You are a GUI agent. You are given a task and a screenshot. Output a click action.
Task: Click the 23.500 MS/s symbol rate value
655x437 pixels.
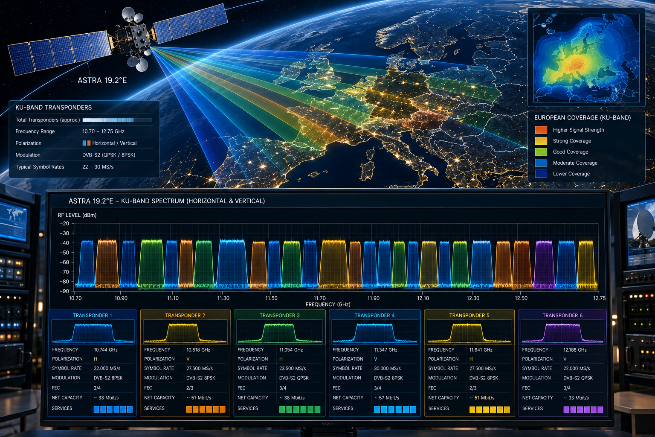click(x=293, y=368)
